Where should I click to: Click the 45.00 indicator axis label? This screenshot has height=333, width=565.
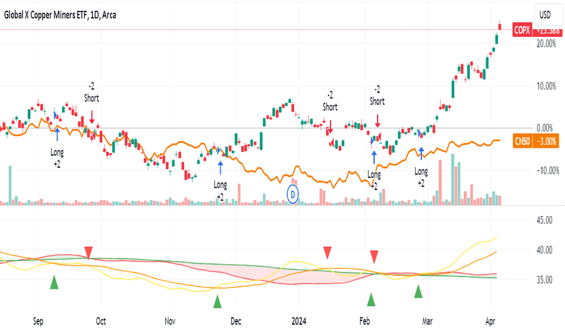tap(544, 220)
